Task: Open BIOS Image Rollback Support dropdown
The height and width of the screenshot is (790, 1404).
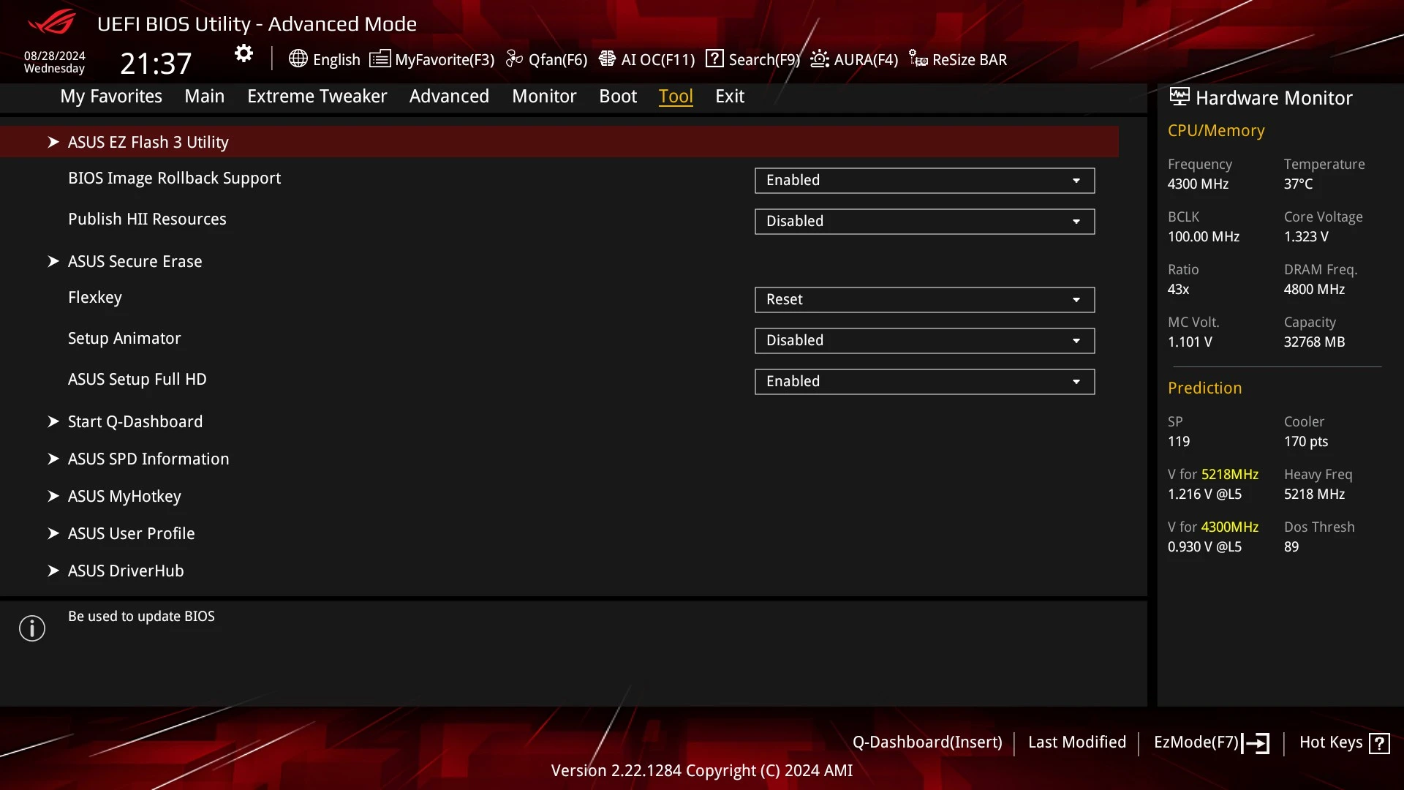Action: click(924, 181)
